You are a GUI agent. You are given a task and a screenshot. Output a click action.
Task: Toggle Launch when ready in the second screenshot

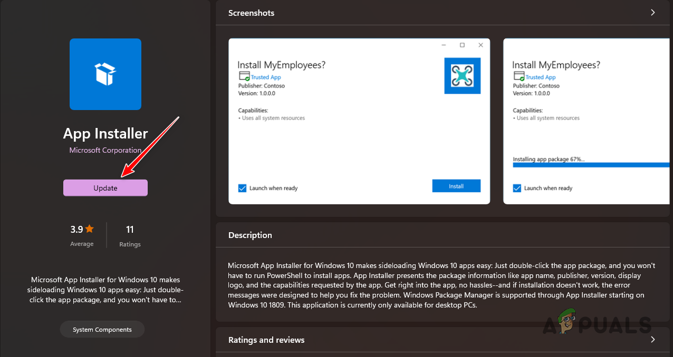point(517,188)
